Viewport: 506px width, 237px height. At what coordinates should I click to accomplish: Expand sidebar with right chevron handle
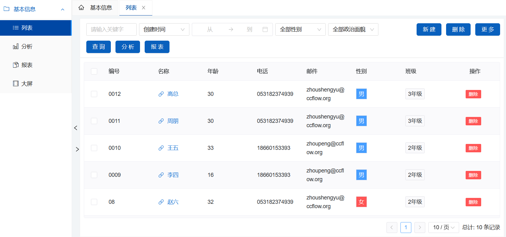point(77,149)
